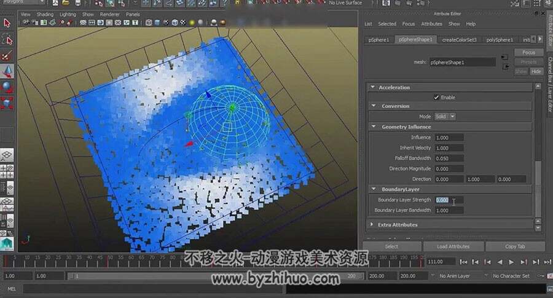553x298 pixels.
Task: Enable Smooth Shade All blue cube icon
Action: pos(157,23)
